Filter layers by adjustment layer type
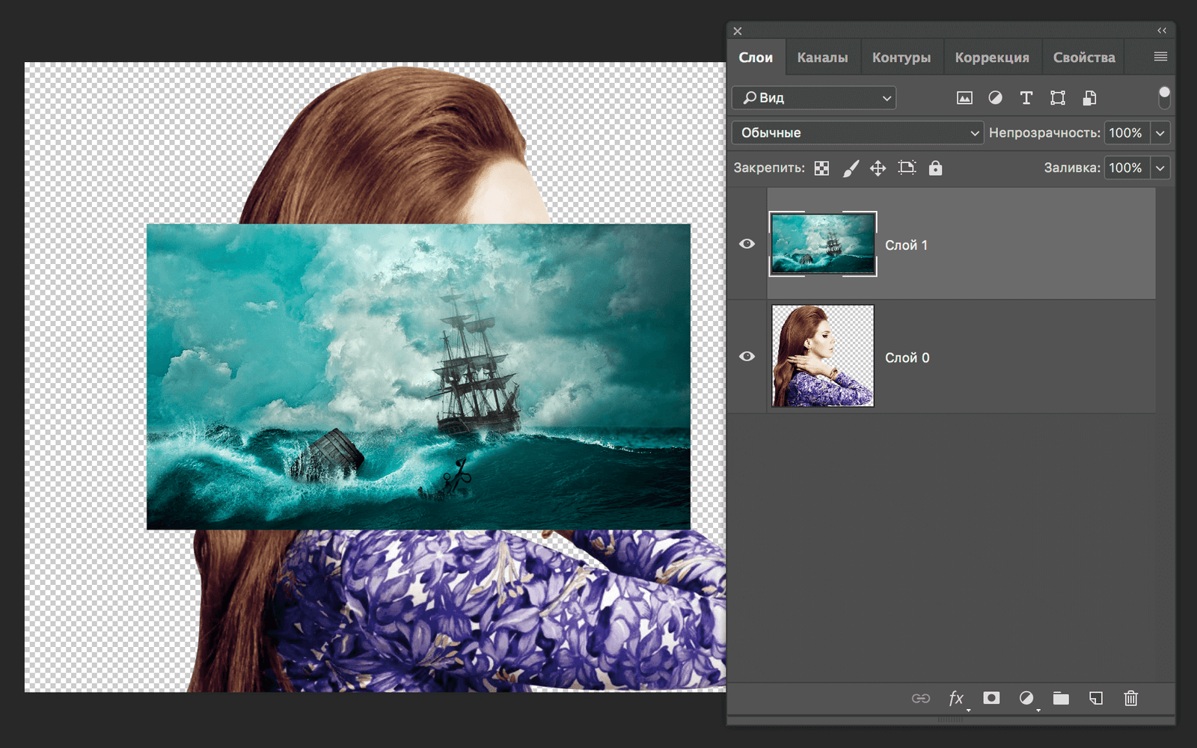Screen dimensions: 1197x748 coord(995,98)
